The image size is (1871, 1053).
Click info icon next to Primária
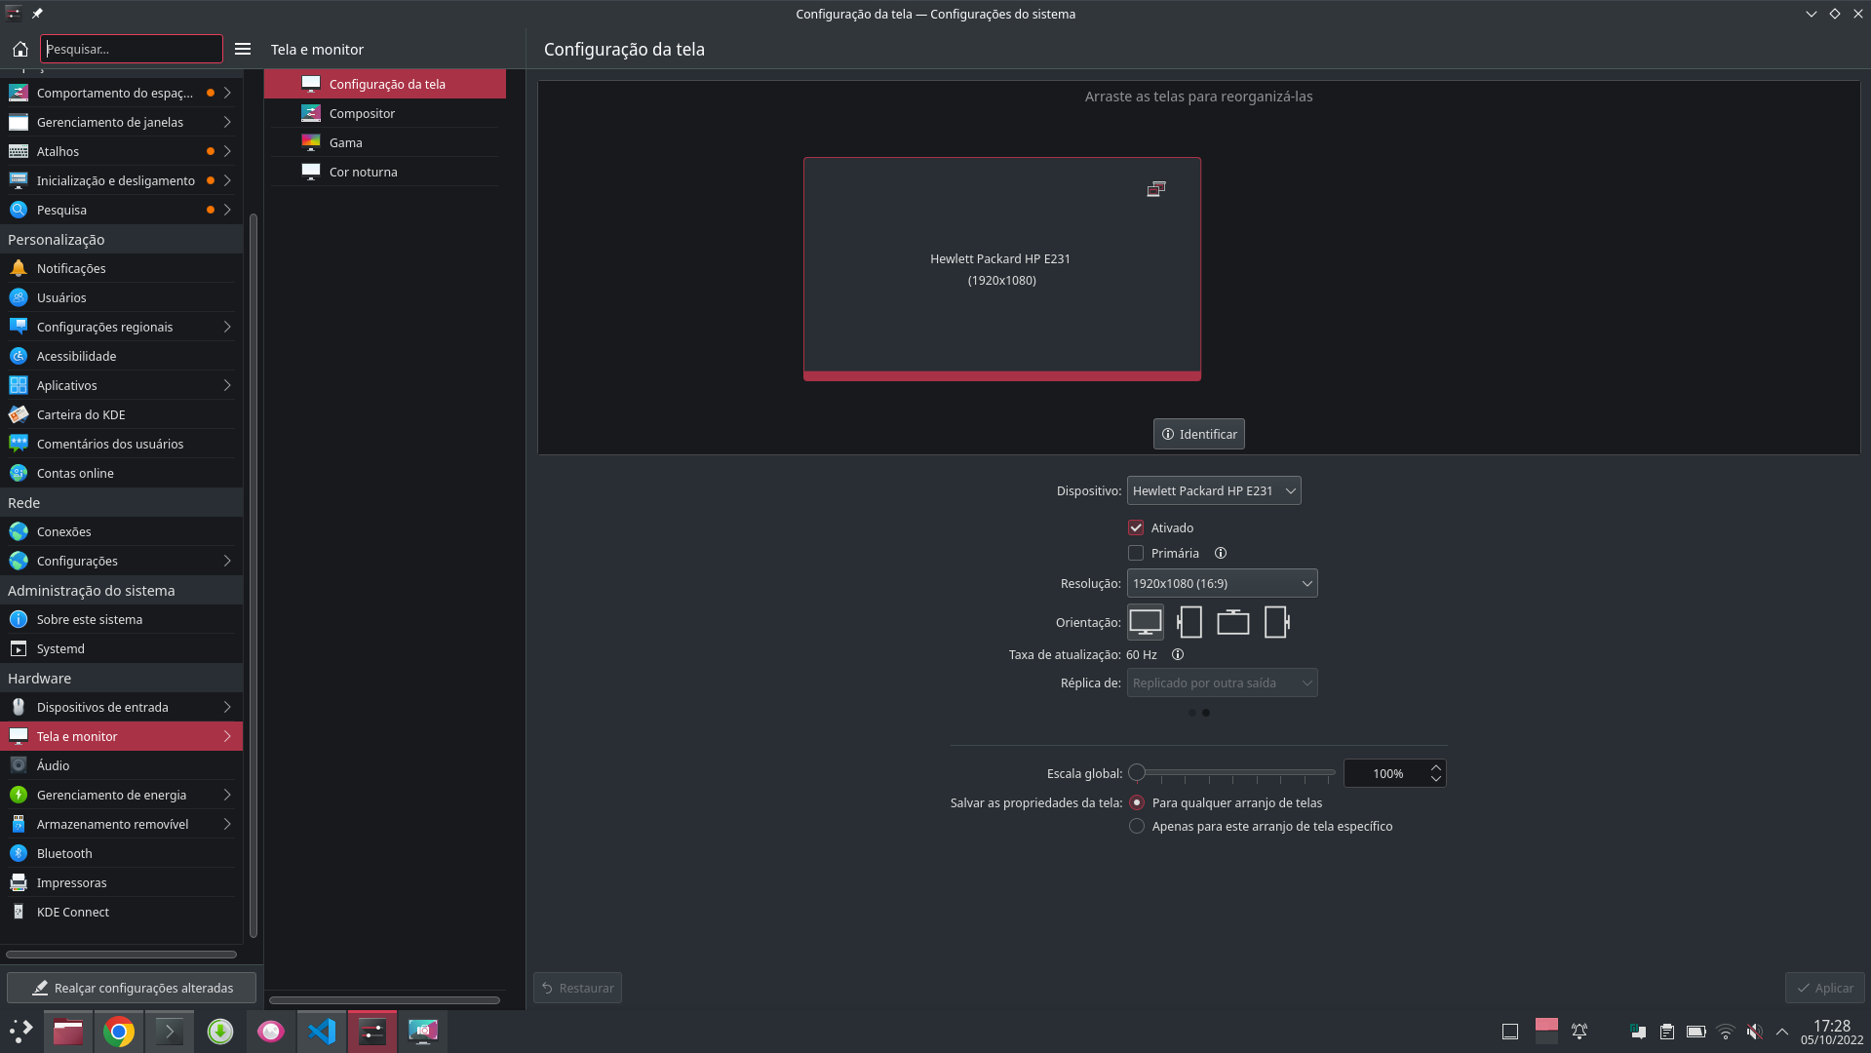(1220, 553)
